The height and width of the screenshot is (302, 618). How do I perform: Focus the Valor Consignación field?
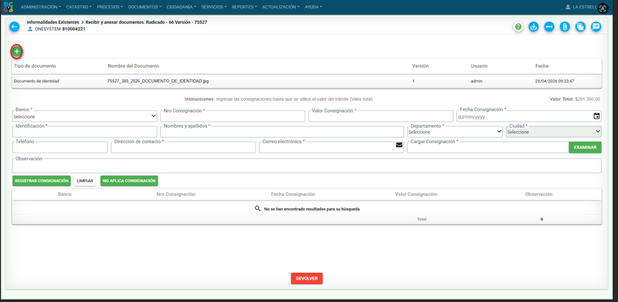point(381,116)
